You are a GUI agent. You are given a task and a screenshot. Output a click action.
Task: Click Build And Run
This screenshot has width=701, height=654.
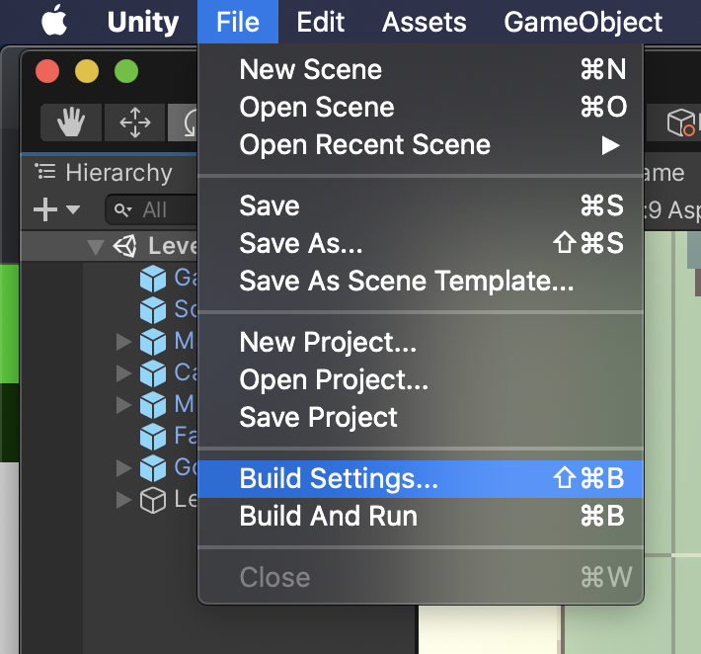click(x=329, y=517)
